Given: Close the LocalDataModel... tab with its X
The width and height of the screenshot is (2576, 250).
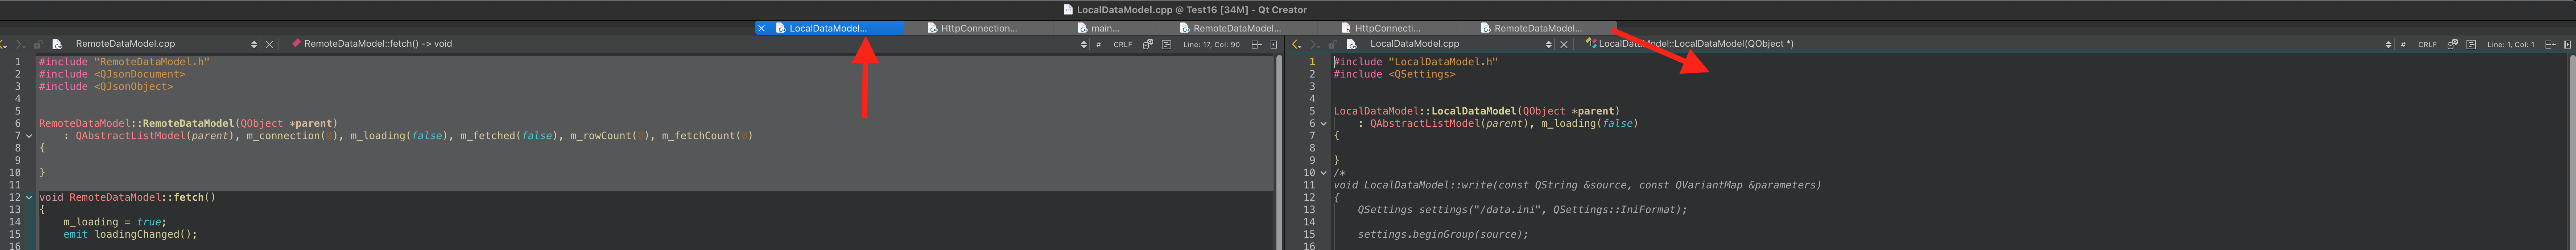Looking at the screenshot, I should click(761, 28).
